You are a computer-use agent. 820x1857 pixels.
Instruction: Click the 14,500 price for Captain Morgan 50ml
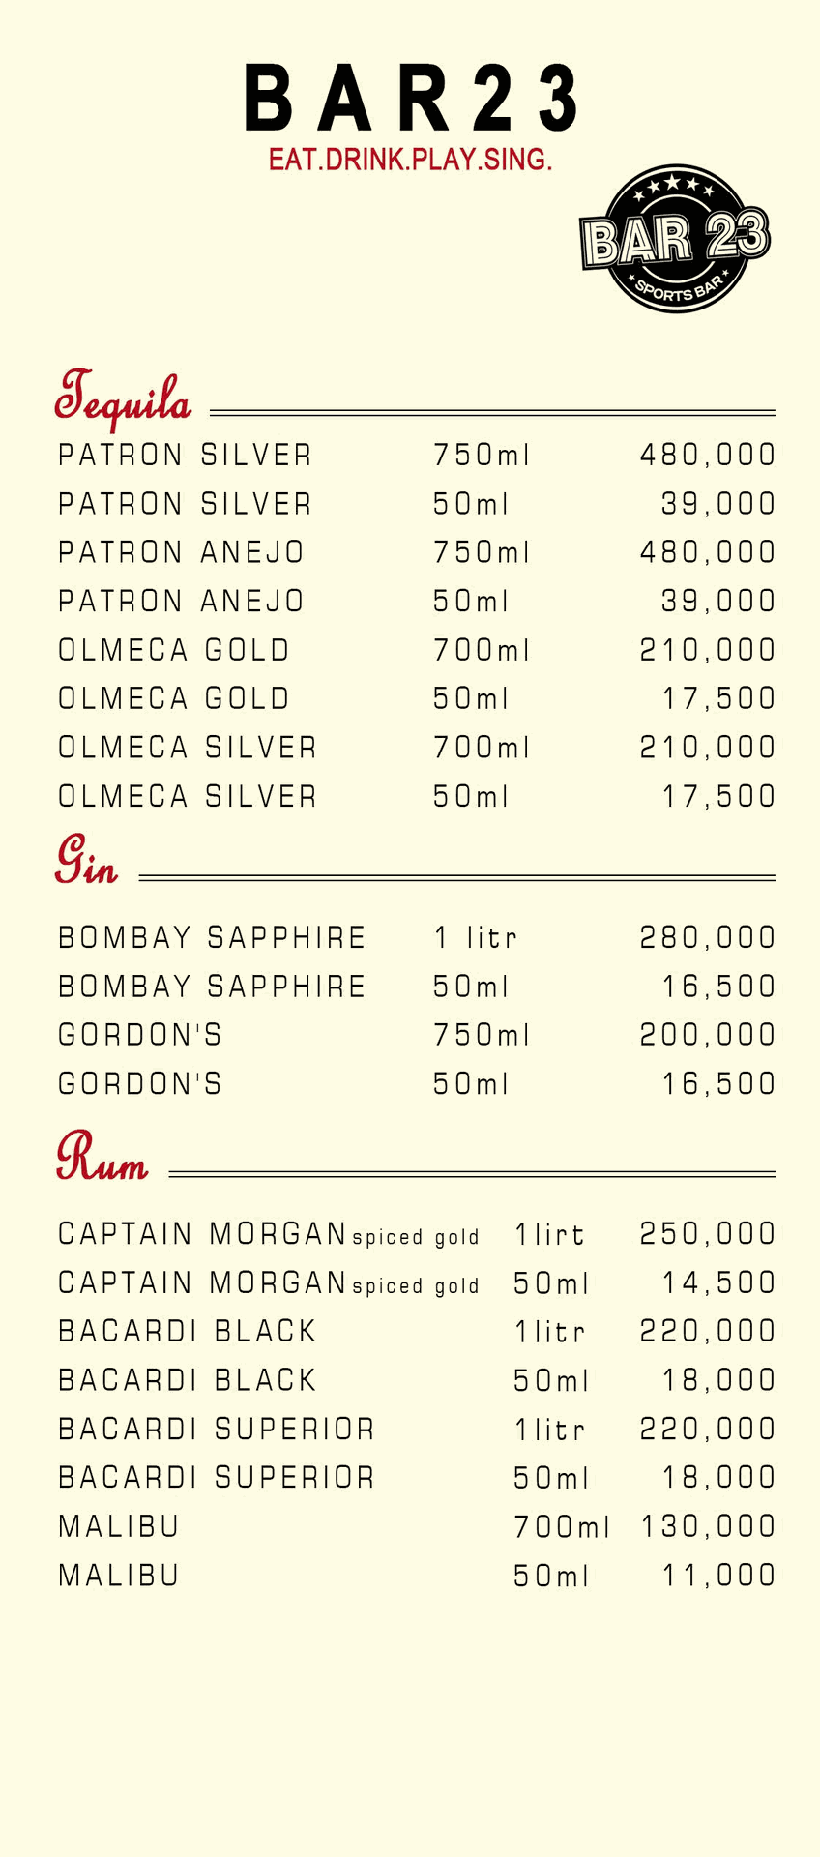click(x=718, y=1282)
